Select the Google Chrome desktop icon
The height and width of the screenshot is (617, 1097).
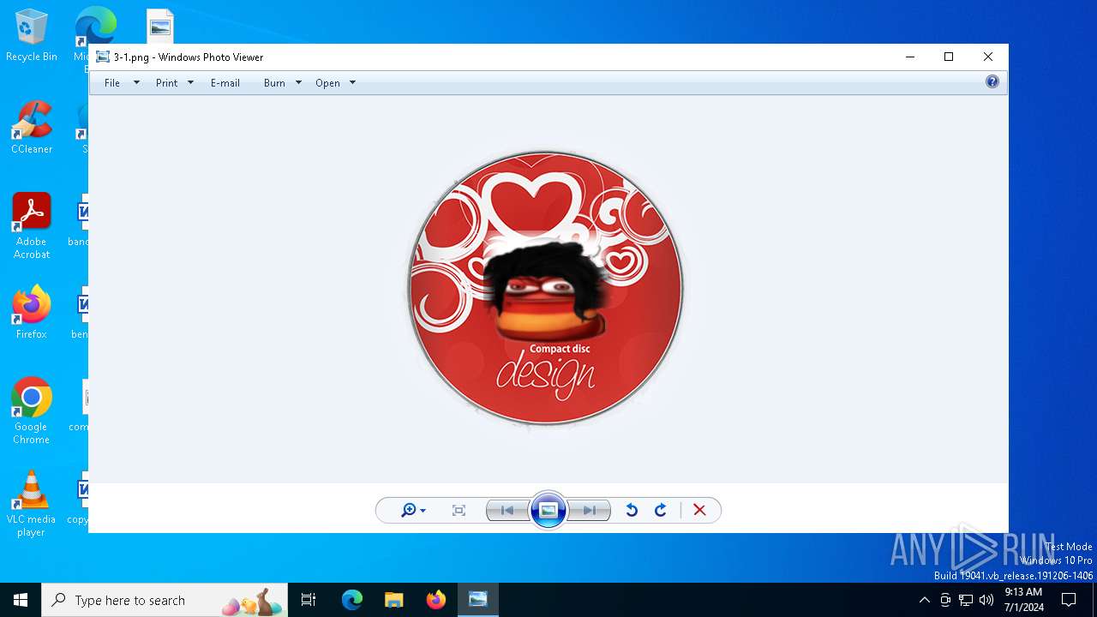tap(32, 411)
